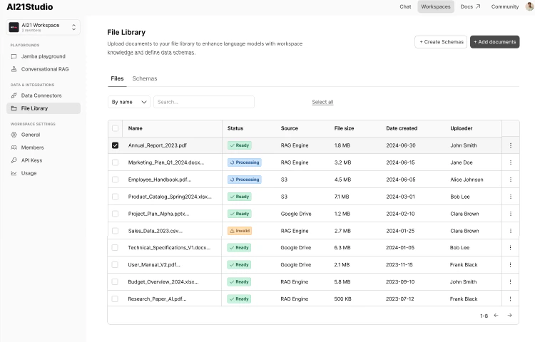
Task: Toggle the header select-all checkbox
Action: point(115,128)
